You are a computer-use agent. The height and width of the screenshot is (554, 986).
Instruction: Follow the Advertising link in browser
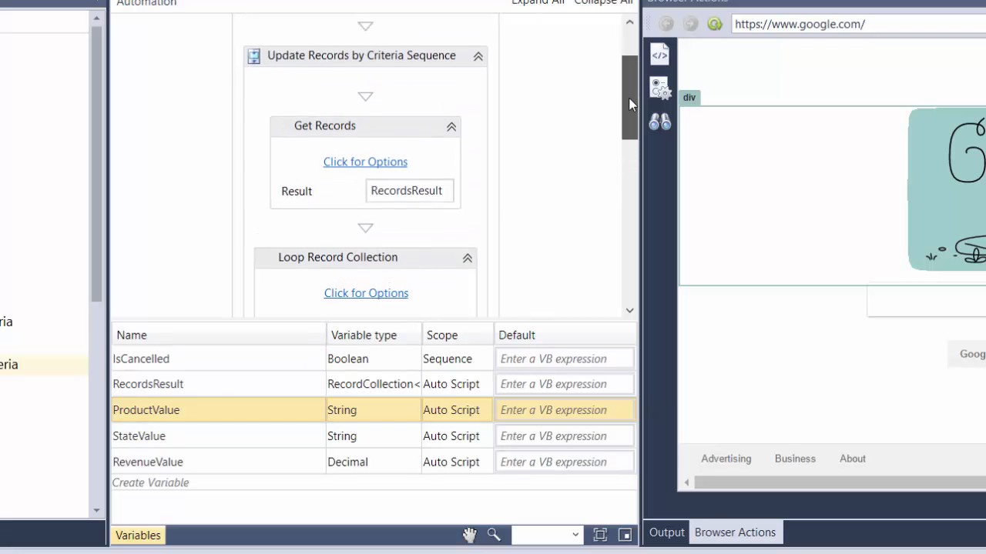coord(726,459)
